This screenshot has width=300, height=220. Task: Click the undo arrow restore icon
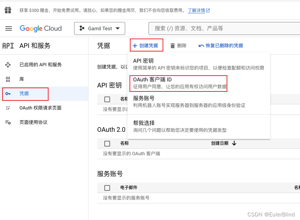201,46
